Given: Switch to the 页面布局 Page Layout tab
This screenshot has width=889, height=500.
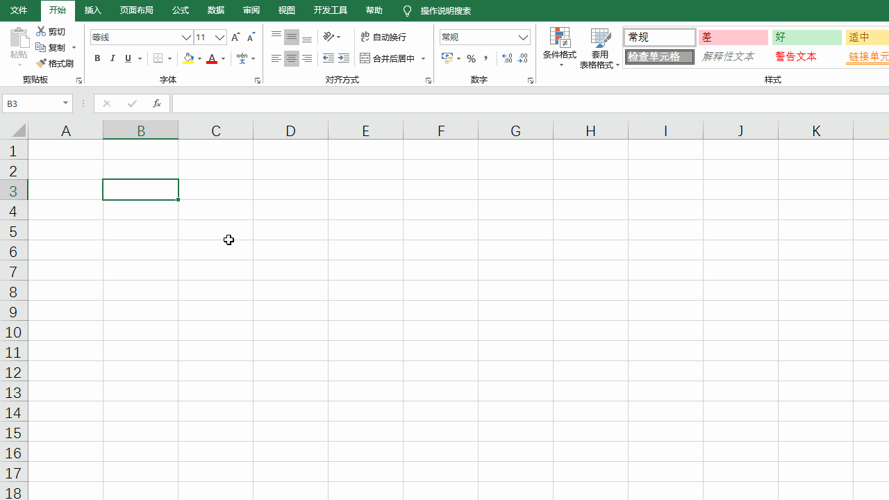Looking at the screenshot, I should [137, 10].
